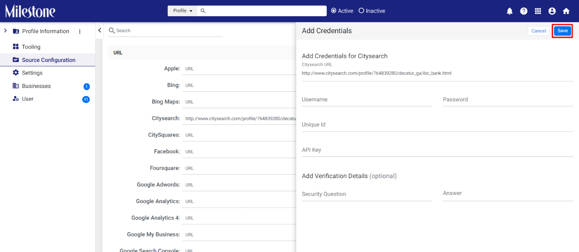This screenshot has height=252, width=579.
Task: Click the Settings gear icon
Action: 16,72
